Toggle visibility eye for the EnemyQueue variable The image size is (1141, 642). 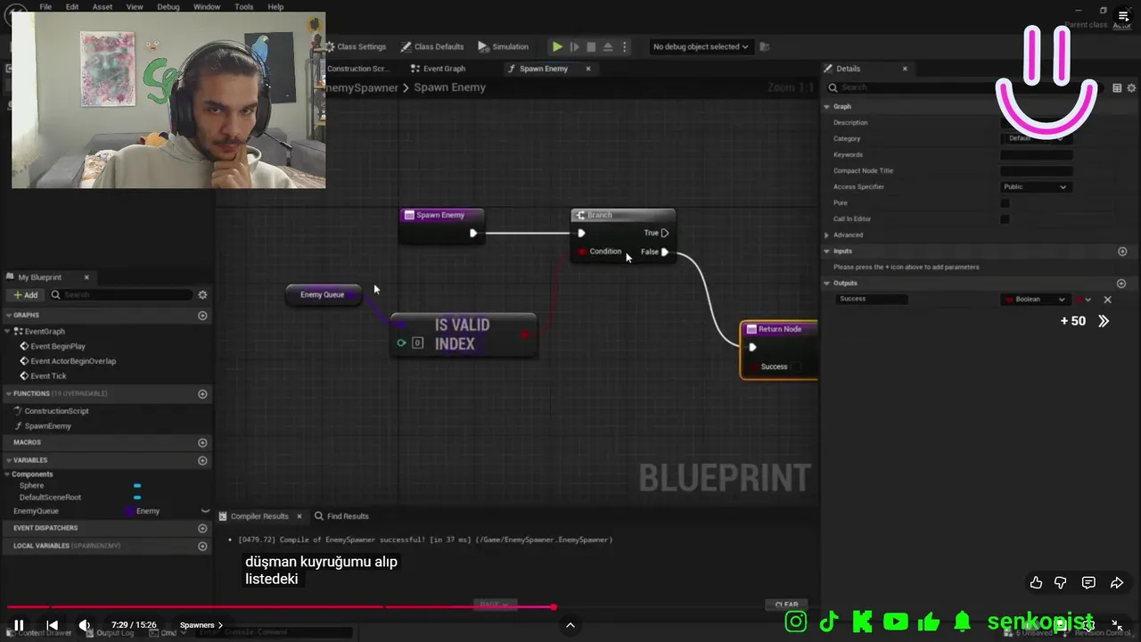click(205, 512)
